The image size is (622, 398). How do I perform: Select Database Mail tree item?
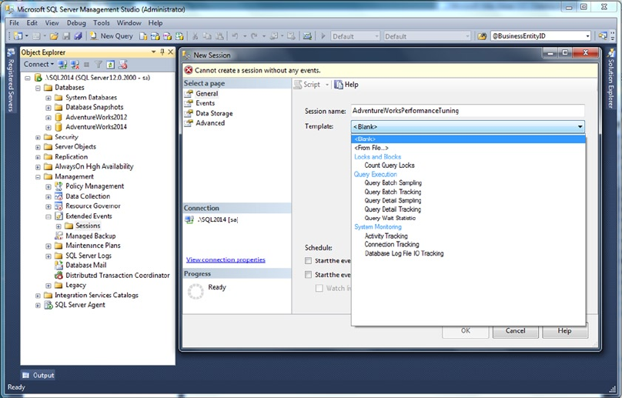(85, 265)
